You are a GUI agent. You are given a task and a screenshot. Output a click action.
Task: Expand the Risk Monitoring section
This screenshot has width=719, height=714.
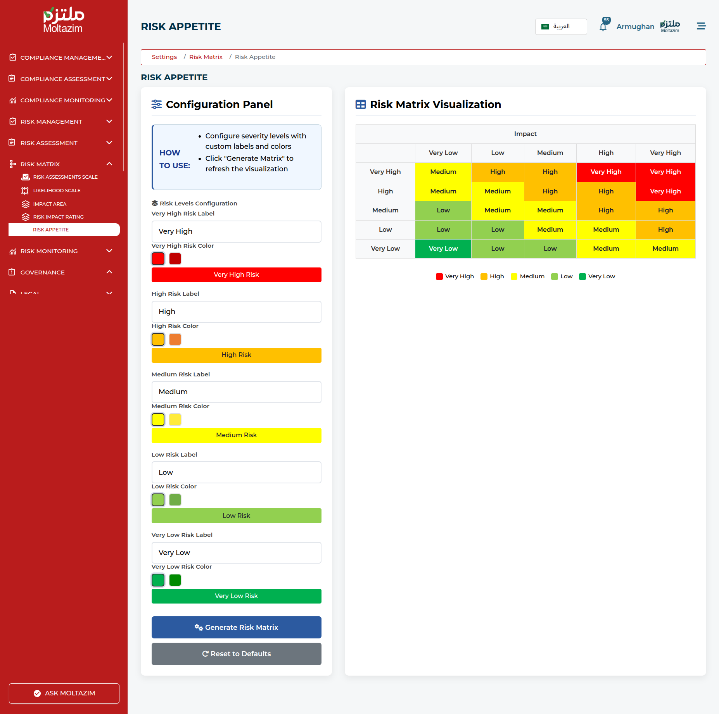[109, 251]
